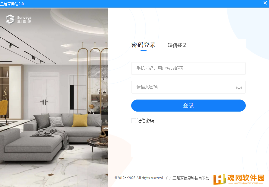Click the 三维家助理2.0 title bar text
This screenshot has height=187, width=269.
[x=12, y=4]
